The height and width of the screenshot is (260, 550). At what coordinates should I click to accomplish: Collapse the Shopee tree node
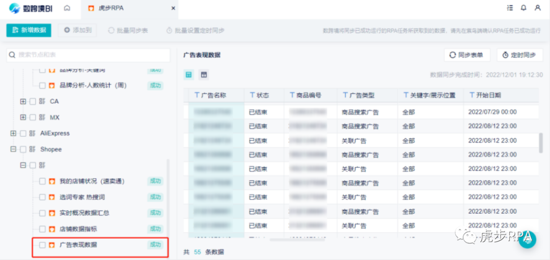[x=13, y=149]
